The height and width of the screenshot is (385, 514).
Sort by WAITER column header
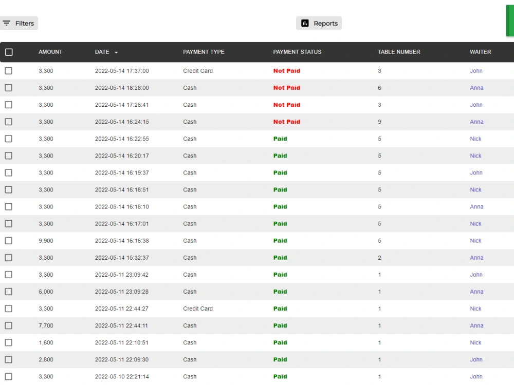click(480, 52)
